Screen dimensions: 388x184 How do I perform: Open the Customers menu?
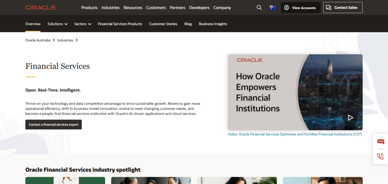[x=156, y=8]
